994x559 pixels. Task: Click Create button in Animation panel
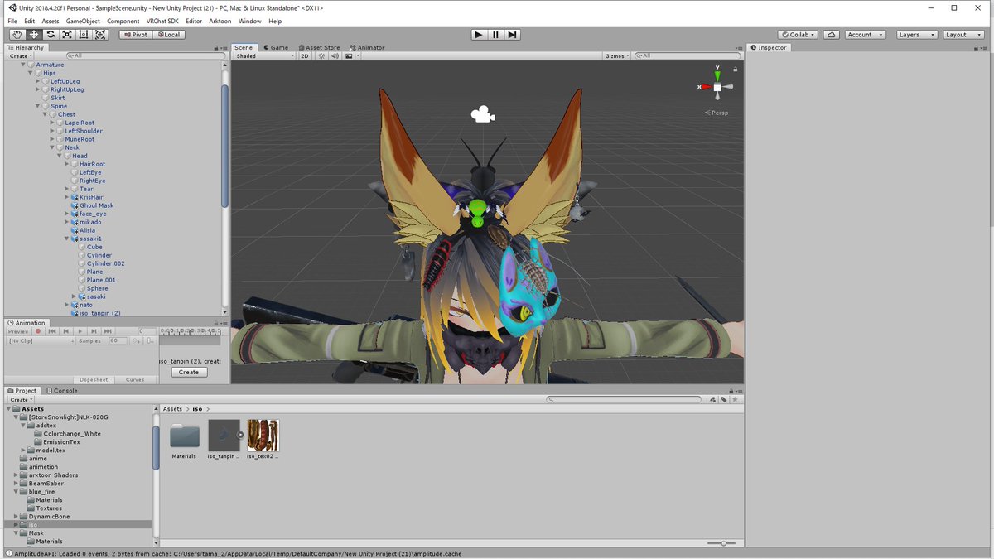point(189,372)
